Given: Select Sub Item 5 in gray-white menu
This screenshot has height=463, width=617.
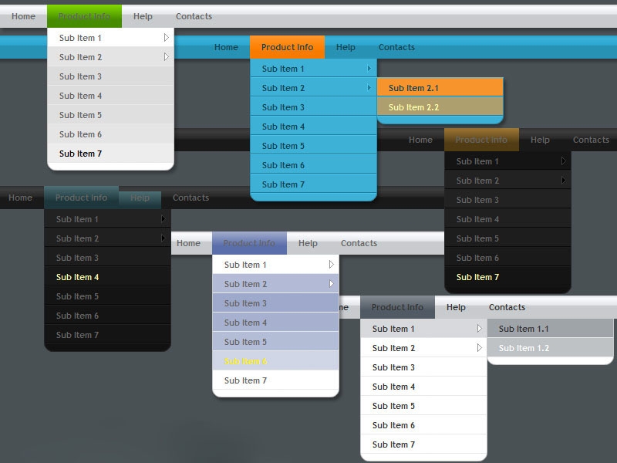Looking at the screenshot, I should click(423, 406).
